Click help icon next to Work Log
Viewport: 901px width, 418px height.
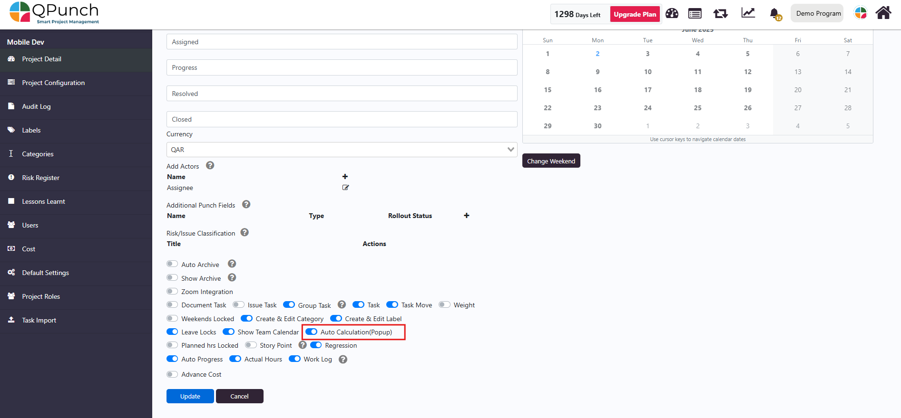pyautogui.click(x=343, y=359)
